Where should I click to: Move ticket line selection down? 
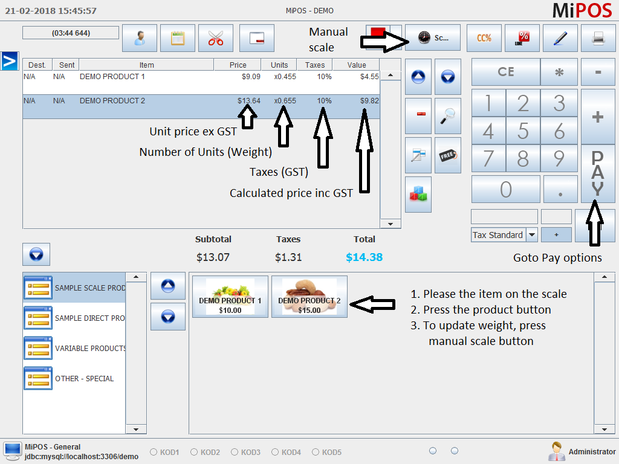(448, 77)
